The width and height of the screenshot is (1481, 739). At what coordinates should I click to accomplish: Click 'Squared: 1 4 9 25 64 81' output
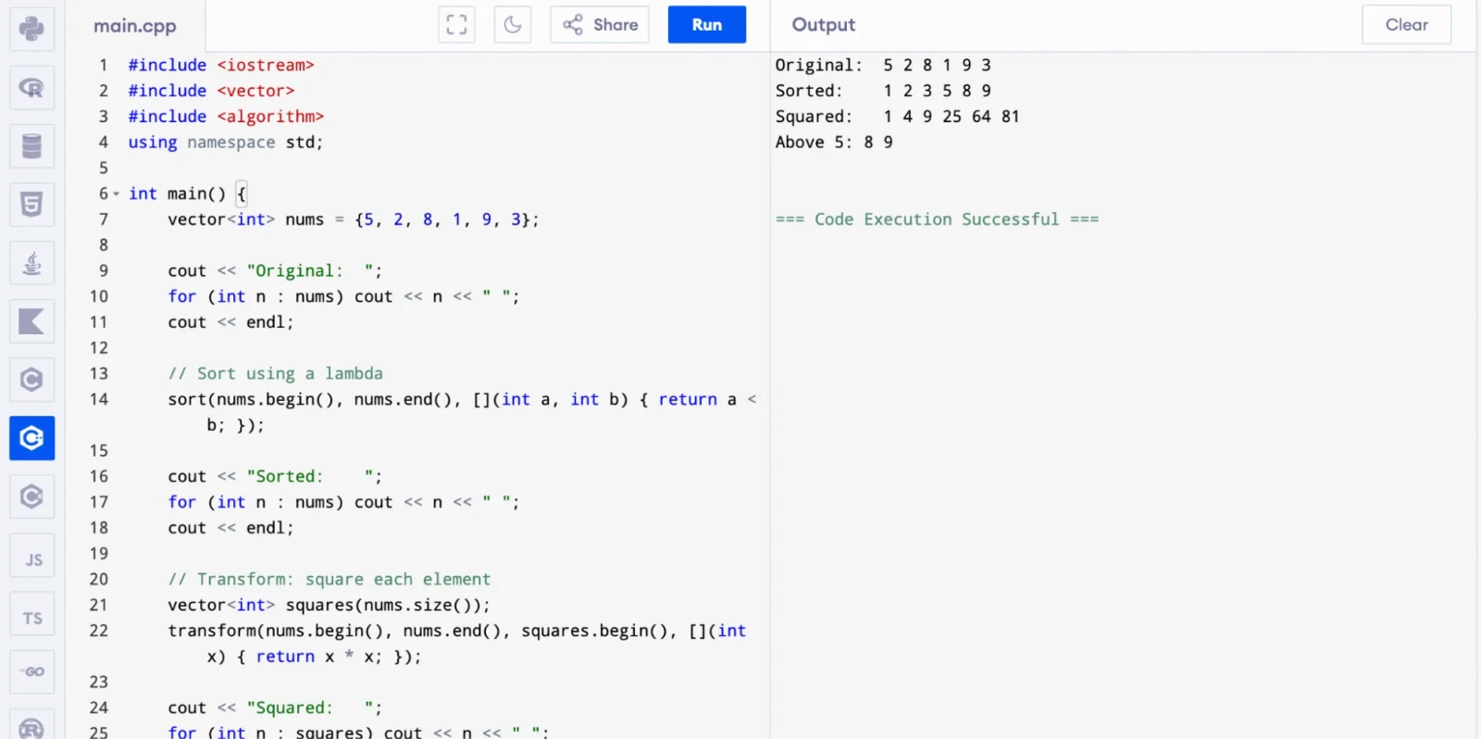point(897,117)
